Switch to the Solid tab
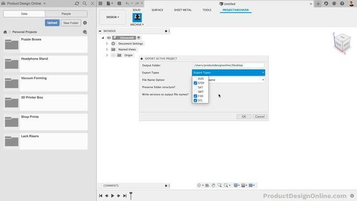Image resolution: width=357 pixels, height=201 pixels. (x=136, y=10)
